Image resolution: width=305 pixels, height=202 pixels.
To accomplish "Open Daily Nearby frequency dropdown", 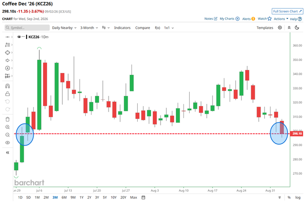I will pos(64,28).
